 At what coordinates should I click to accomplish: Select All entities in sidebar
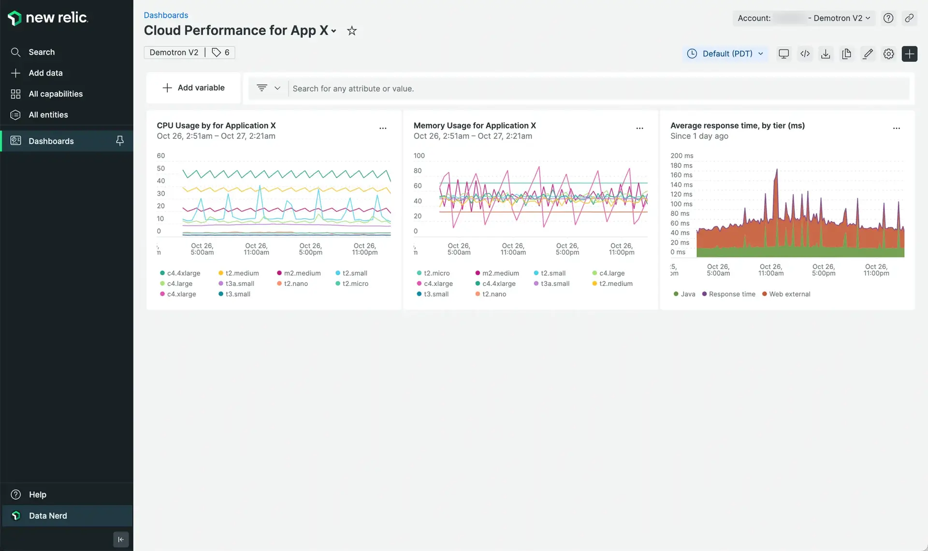(48, 114)
